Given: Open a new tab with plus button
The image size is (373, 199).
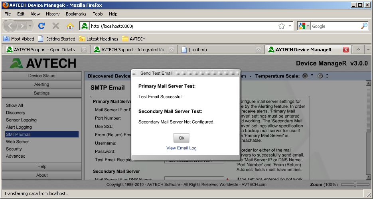Looking at the screenshot, I should pos(358,50).
